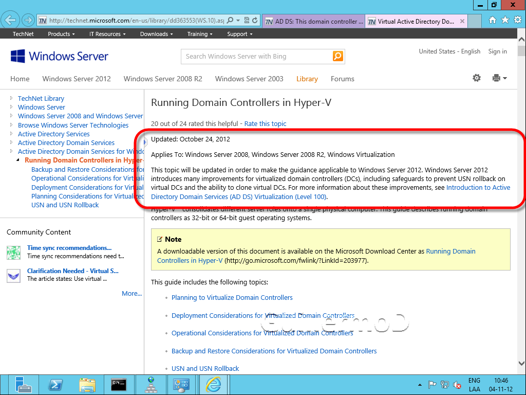
Task: Click the printer icon
Action: [496, 78]
